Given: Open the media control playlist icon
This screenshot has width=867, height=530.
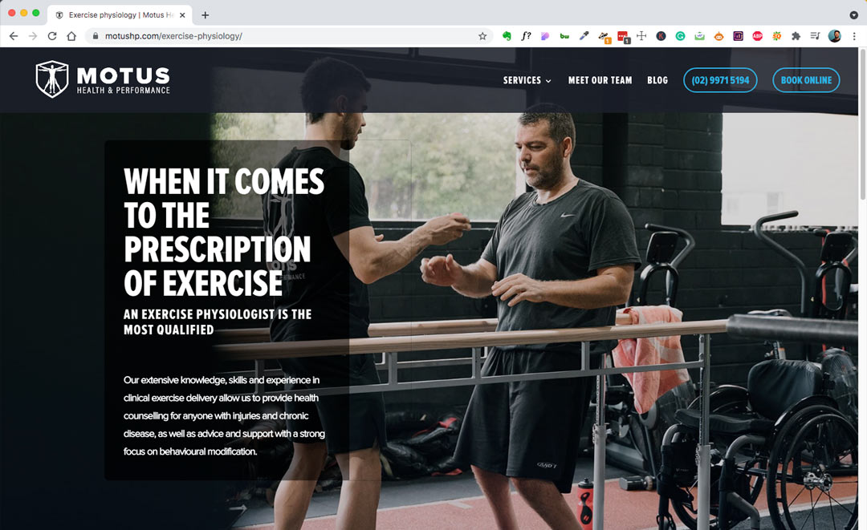Looking at the screenshot, I should pos(815,36).
